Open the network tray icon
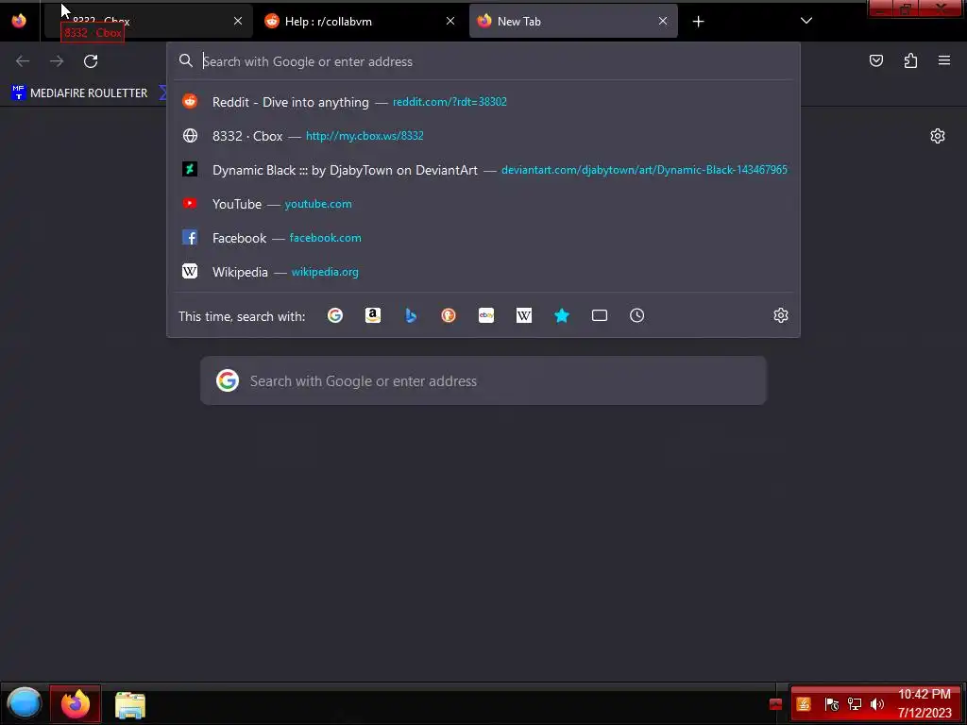 click(854, 704)
